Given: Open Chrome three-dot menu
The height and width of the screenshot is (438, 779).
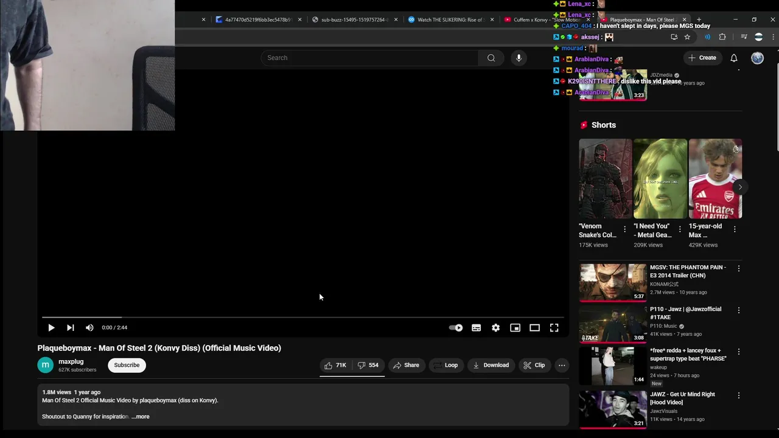Looking at the screenshot, I should [774, 37].
